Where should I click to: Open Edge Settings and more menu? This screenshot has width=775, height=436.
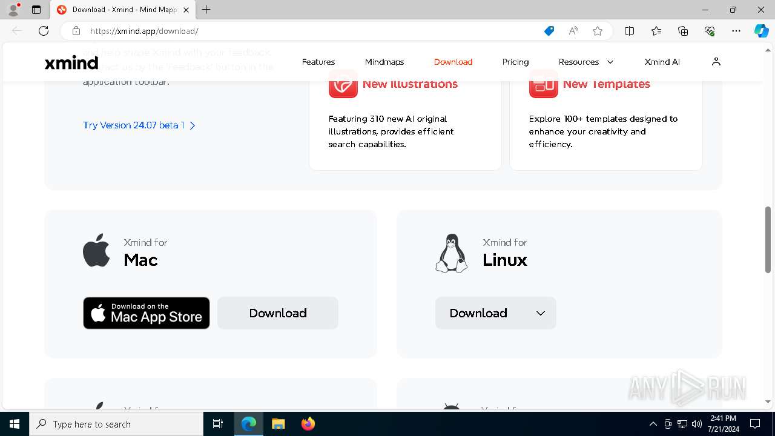pos(736,31)
